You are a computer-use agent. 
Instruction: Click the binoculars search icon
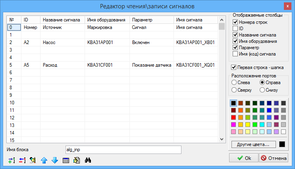click(x=88, y=160)
